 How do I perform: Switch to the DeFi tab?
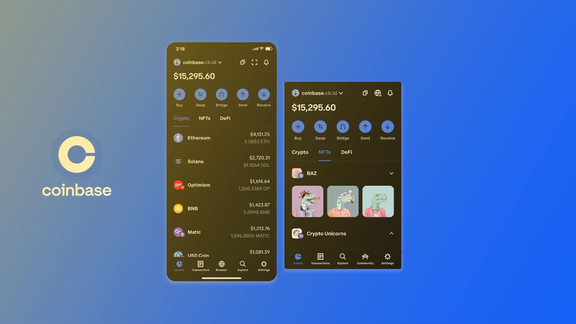225,118
